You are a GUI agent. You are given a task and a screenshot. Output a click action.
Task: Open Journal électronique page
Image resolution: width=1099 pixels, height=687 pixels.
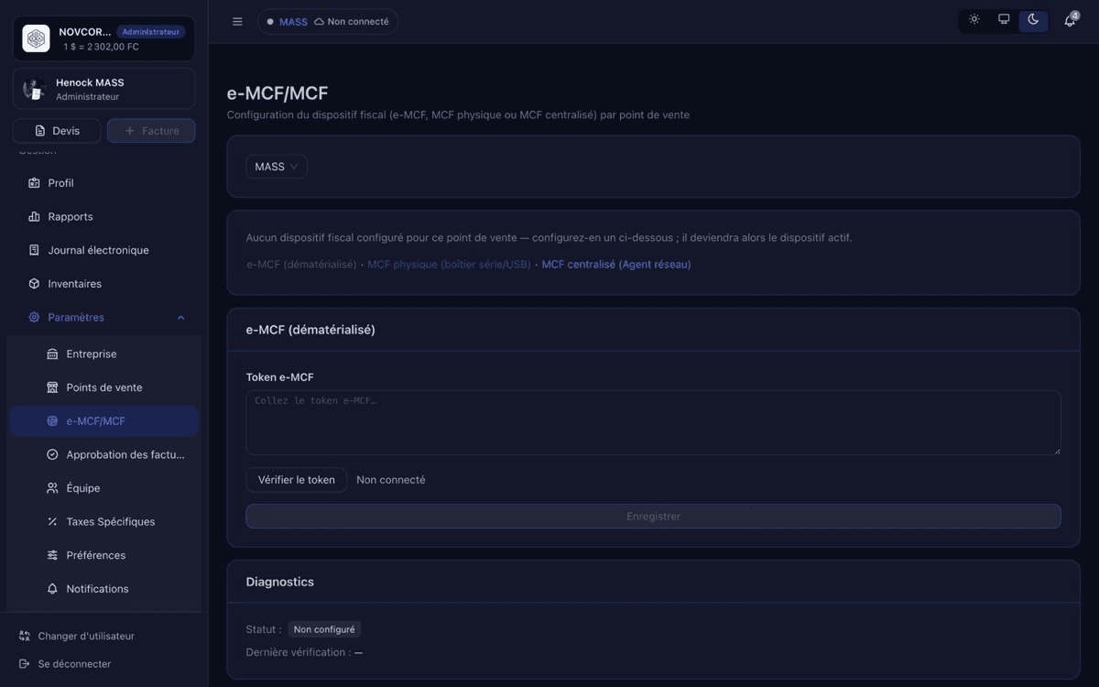point(103,250)
